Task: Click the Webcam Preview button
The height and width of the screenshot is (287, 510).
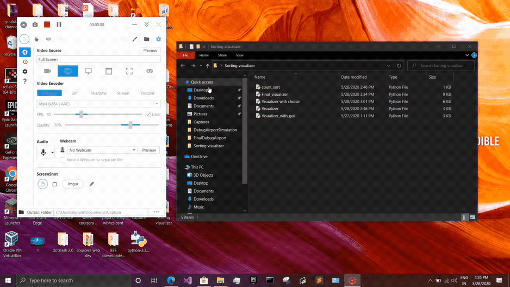Action: pos(149,150)
